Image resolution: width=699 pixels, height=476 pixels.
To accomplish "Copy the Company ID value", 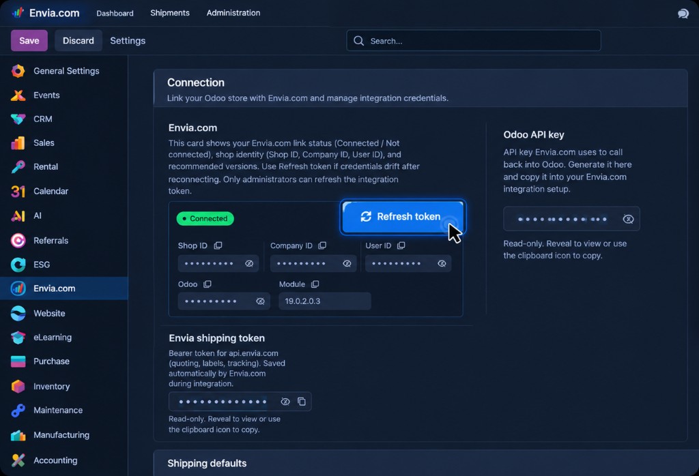I will [322, 246].
